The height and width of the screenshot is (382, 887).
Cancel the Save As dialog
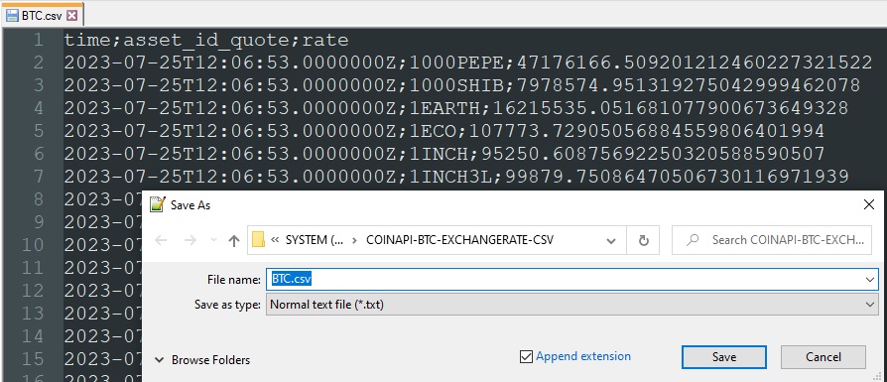(x=824, y=357)
